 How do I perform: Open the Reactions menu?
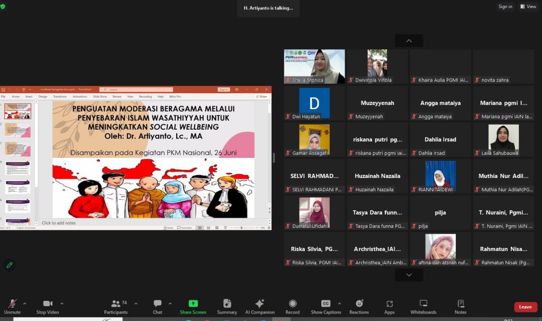coord(359,306)
